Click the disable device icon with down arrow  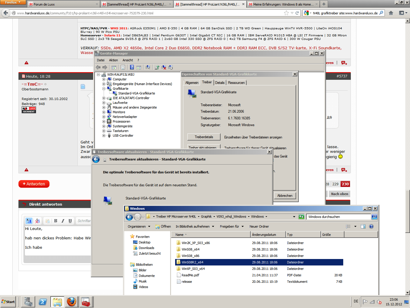[170, 67]
